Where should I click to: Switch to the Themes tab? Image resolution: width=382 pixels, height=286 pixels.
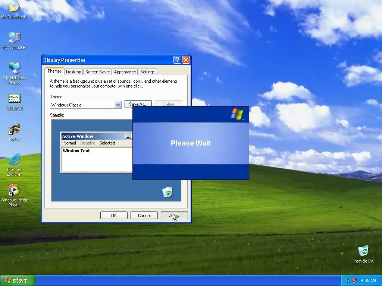pos(54,71)
